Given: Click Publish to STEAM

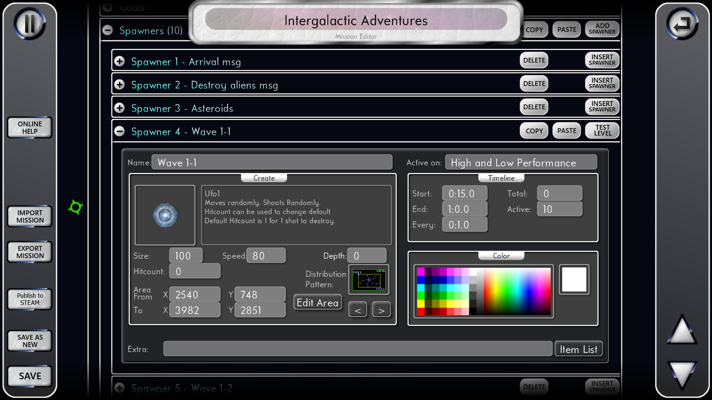Looking at the screenshot, I should pyautogui.click(x=29, y=299).
